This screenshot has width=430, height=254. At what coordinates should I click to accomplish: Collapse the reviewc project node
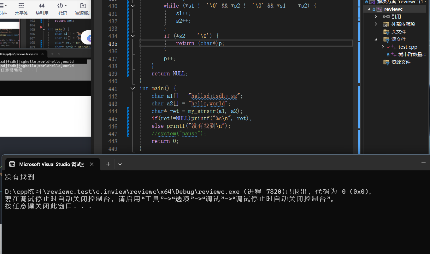tap(369, 9)
